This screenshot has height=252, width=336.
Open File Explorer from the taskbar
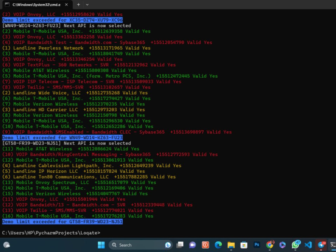231,245
